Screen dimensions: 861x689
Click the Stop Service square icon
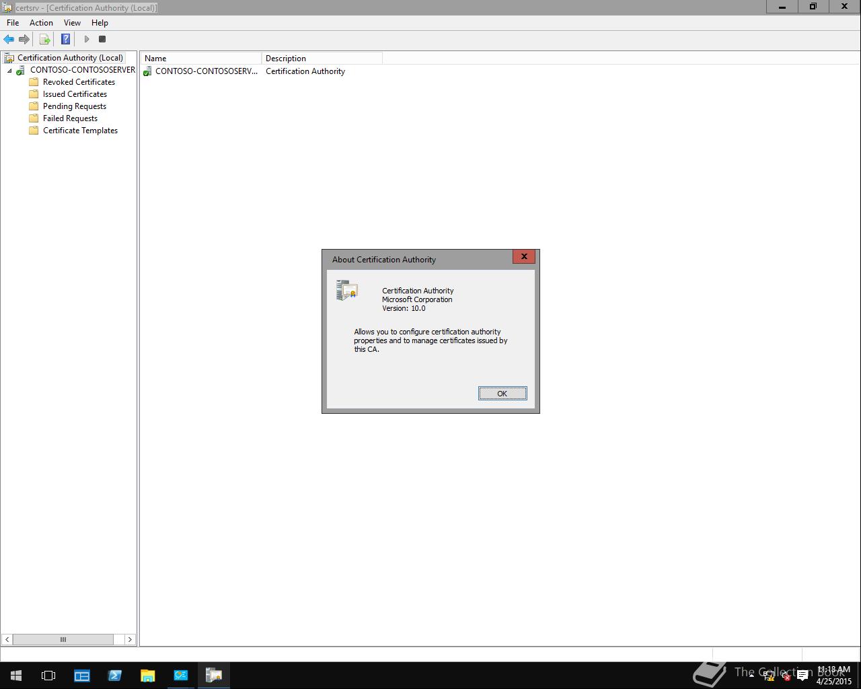click(x=102, y=39)
